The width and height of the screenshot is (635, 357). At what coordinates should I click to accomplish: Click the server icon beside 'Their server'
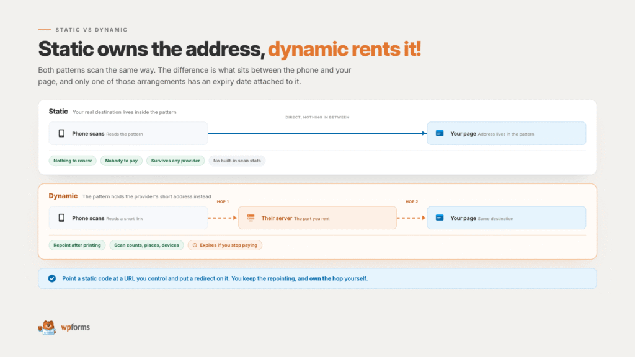pos(251,218)
